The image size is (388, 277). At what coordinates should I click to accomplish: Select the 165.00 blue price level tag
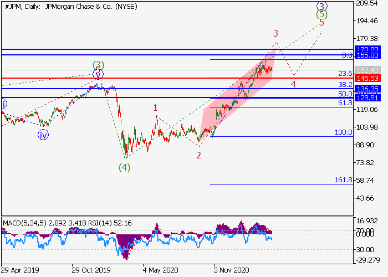(367, 55)
